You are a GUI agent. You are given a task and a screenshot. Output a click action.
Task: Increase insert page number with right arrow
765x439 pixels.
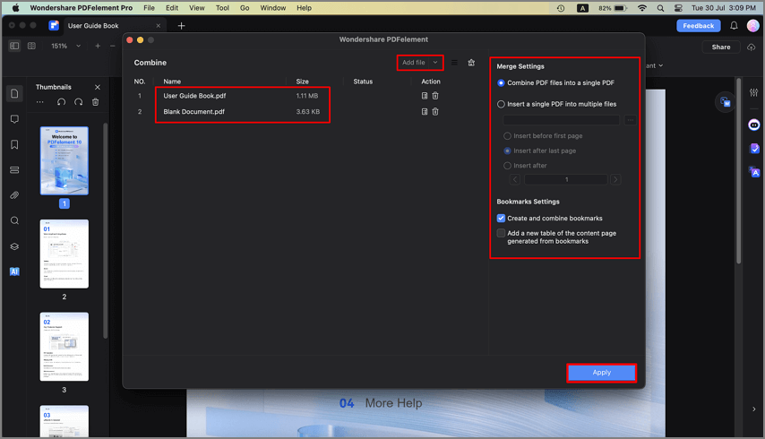pos(615,180)
